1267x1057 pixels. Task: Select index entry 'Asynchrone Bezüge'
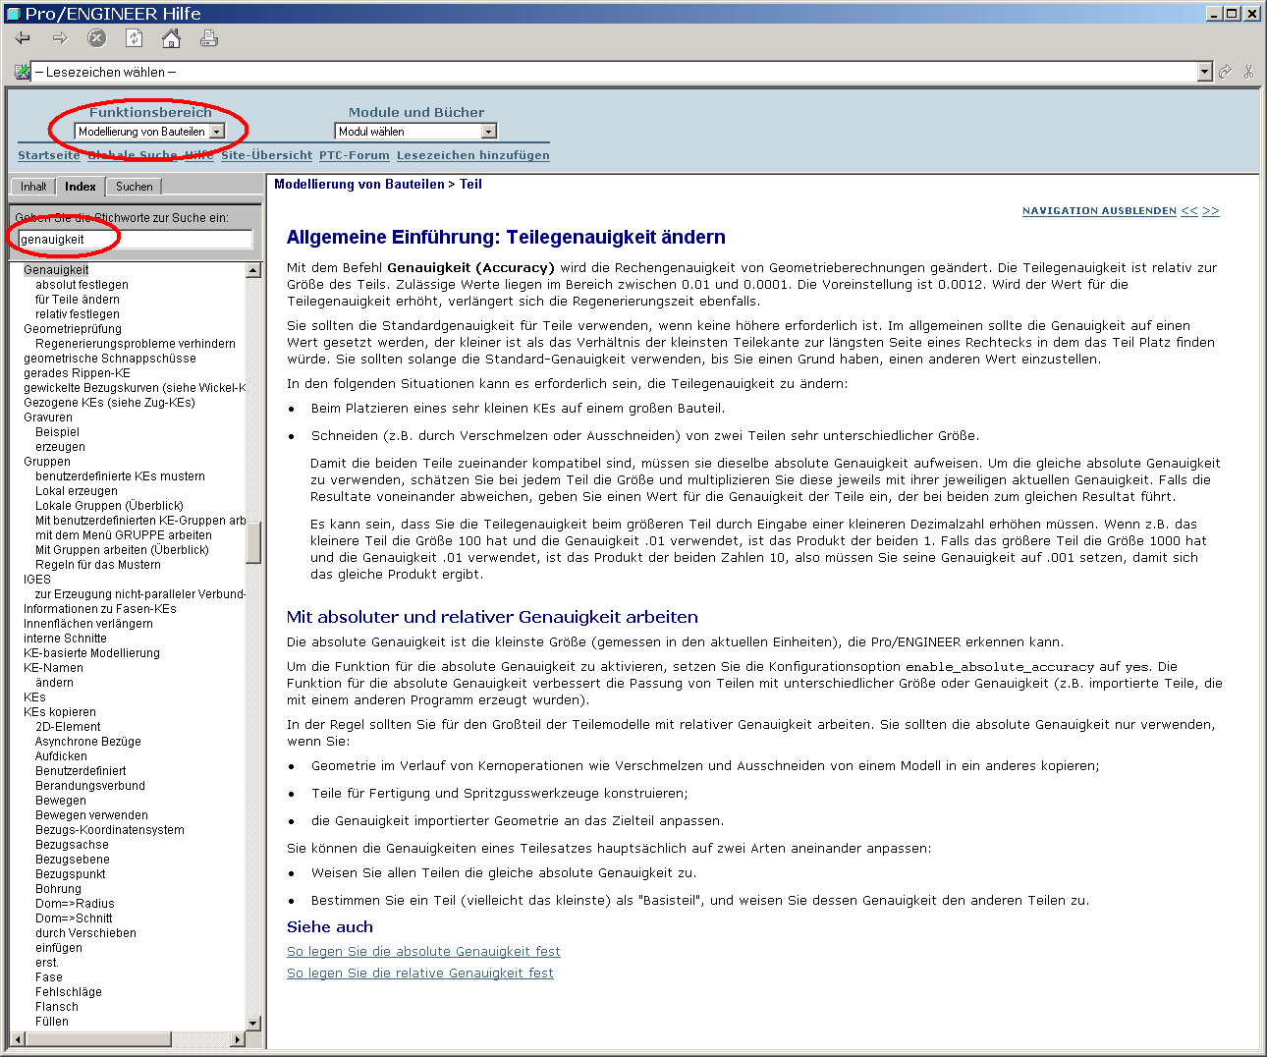pos(88,742)
